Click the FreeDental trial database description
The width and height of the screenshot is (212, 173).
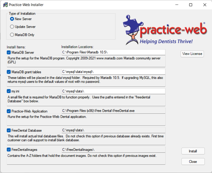click(86, 138)
